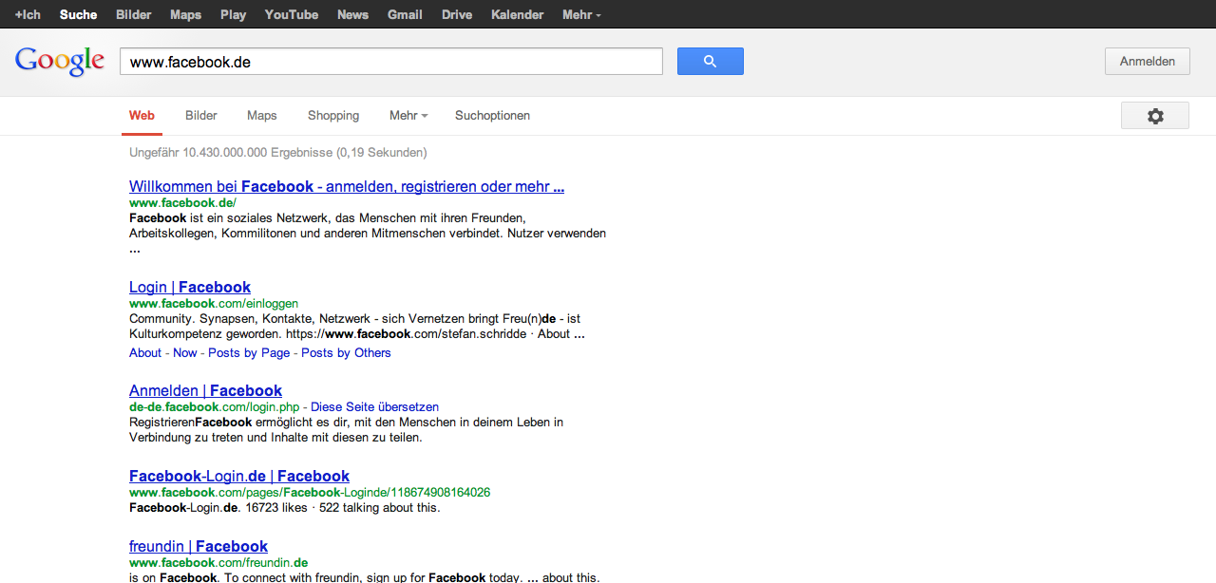The image size is (1216, 583).
Task: Select the Shopping search tab
Action: pos(333,116)
